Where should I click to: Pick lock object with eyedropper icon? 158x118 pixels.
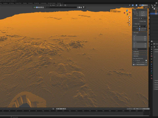point(146,26)
